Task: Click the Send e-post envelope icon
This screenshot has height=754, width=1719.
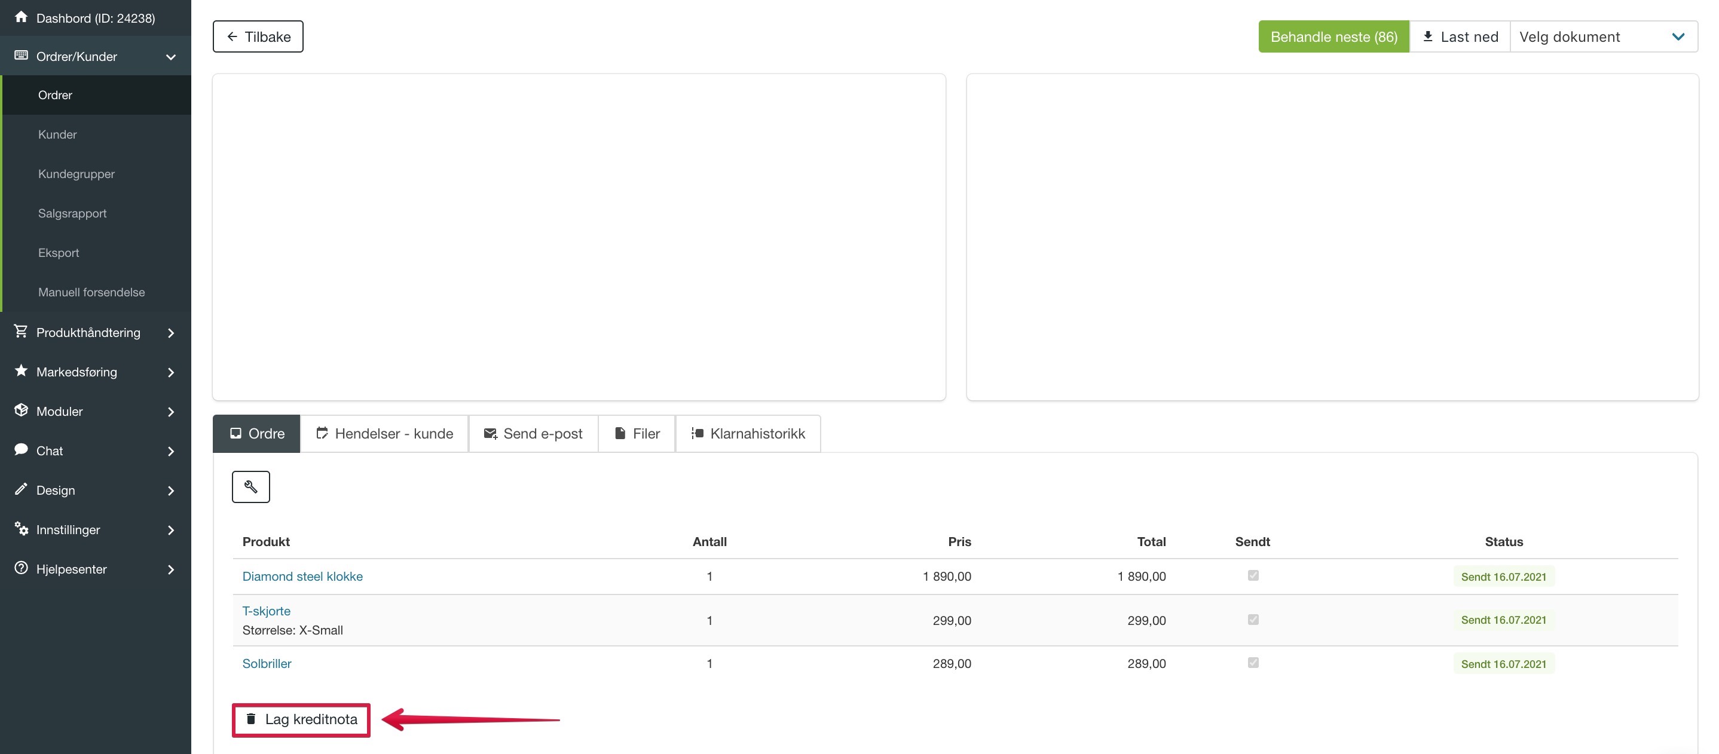Action: click(x=491, y=434)
